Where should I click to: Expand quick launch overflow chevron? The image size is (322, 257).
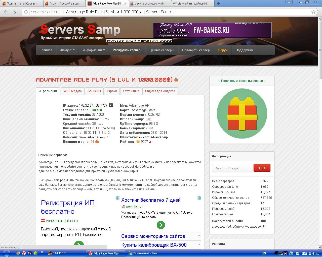(x=42, y=252)
